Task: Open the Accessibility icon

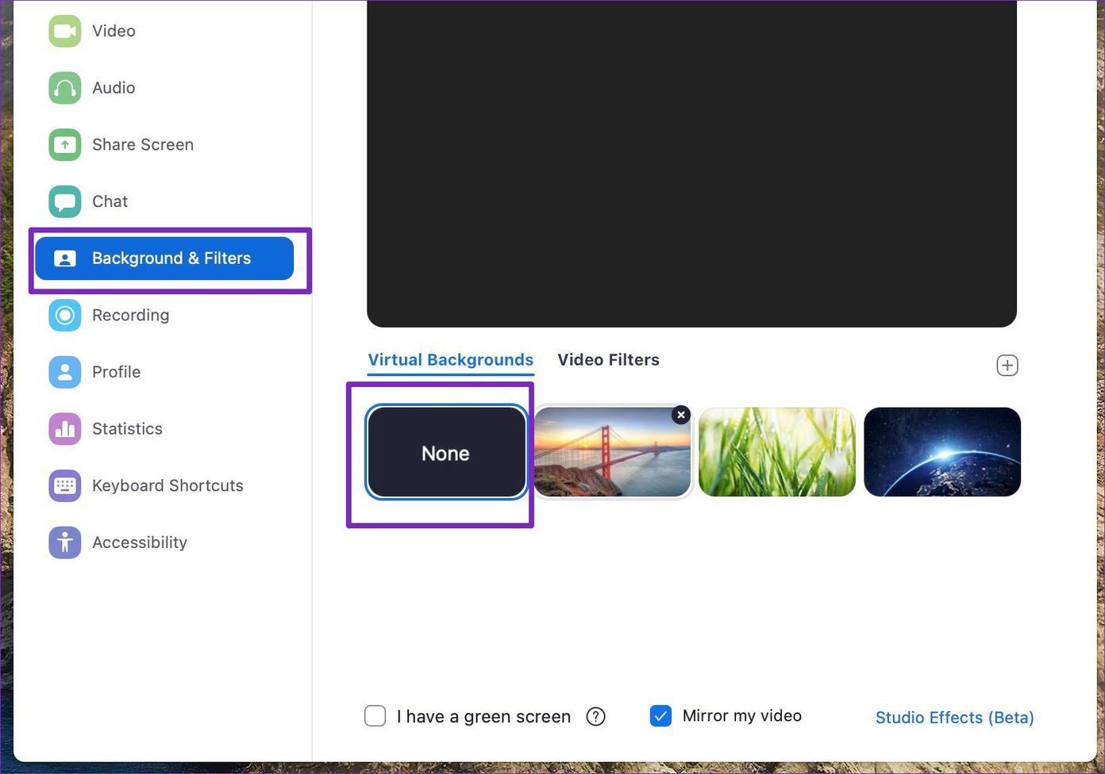Action: [64, 543]
